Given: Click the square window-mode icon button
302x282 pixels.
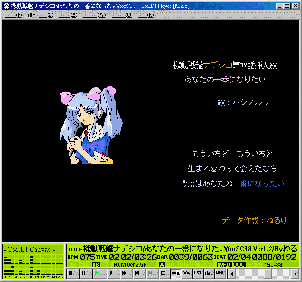Looking at the screenshot, I should coord(164,274).
